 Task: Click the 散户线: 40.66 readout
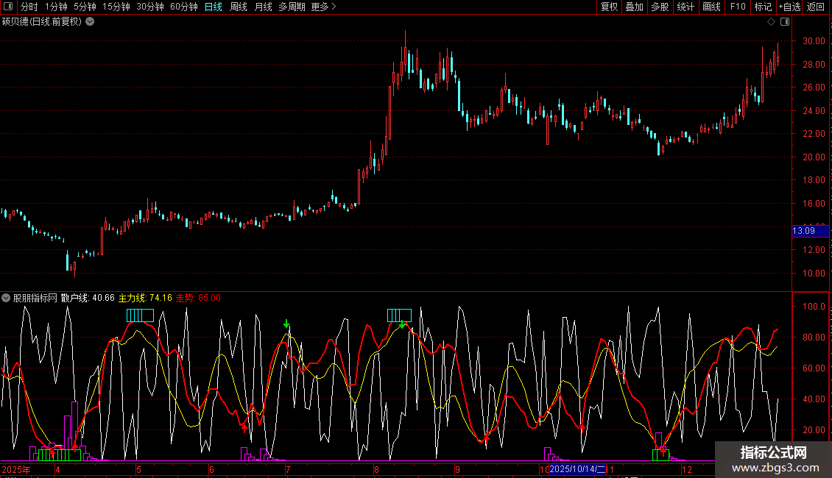[x=88, y=298]
